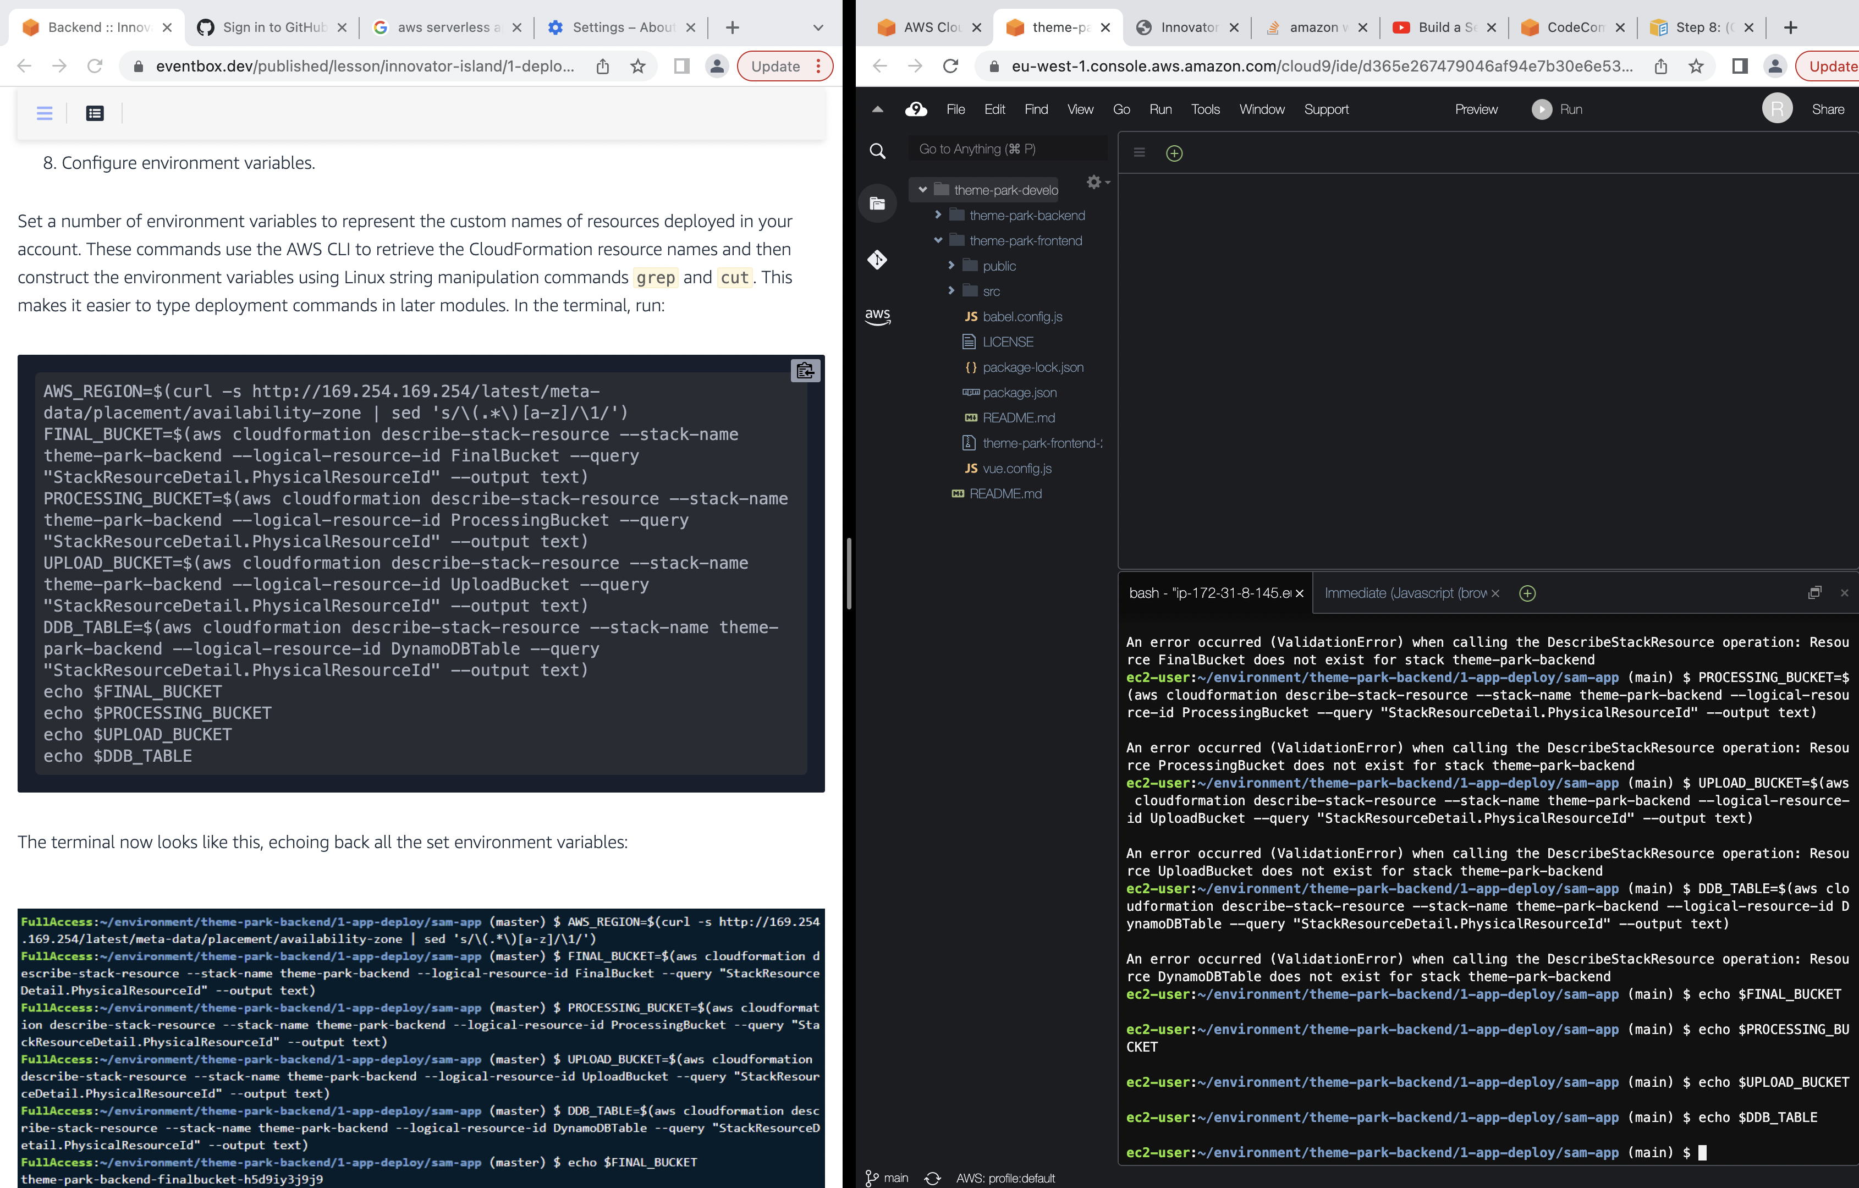This screenshot has width=1859, height=1188.
Task: Open the Environment files panel icon
Action: [877, 203]
